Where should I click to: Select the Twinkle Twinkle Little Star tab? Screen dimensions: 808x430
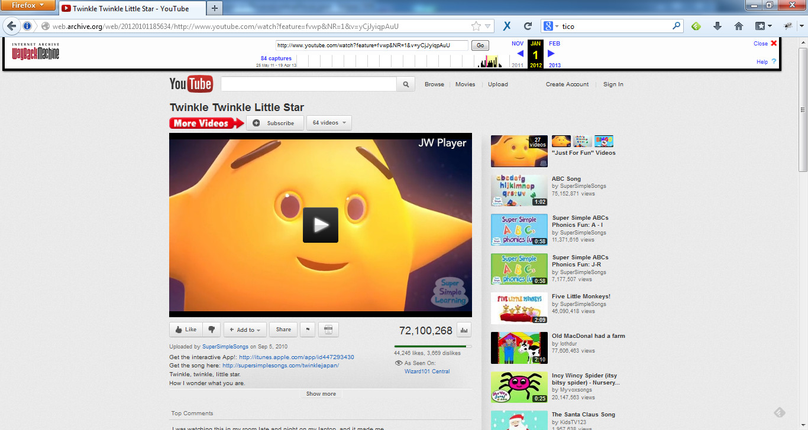click(131, 8)
